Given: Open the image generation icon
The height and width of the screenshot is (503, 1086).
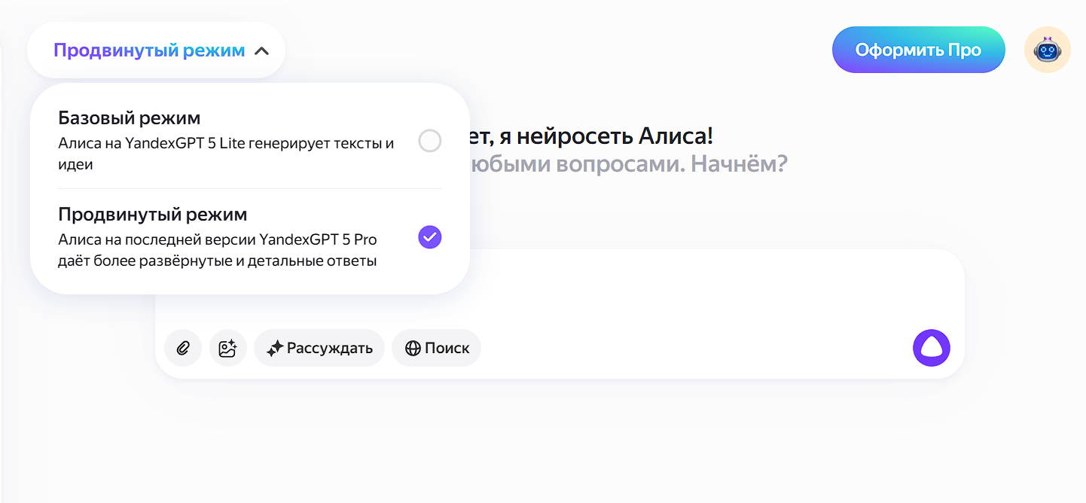Looking at the screenshot, I should pyautogui.click(x=227, y=348).
